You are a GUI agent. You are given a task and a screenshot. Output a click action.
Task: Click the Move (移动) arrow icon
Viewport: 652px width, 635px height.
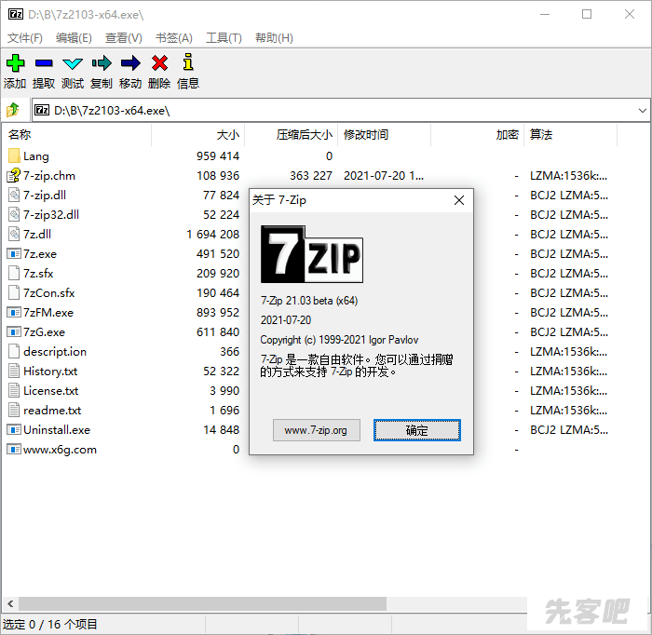pyautogui.click(x=130, y=63)
